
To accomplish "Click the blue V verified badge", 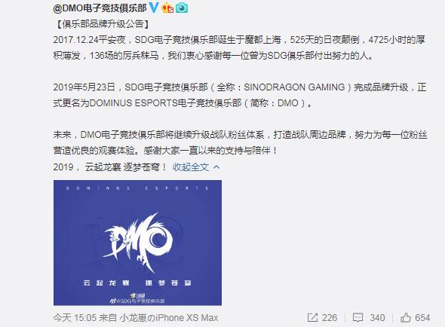I will point(154,8).
